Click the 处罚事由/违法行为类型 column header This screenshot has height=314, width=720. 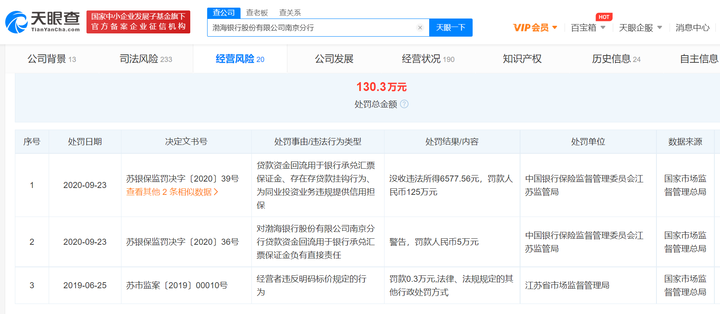click(x=318, y=142)
